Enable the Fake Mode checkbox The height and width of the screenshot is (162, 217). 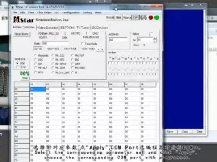coord(82,44)
